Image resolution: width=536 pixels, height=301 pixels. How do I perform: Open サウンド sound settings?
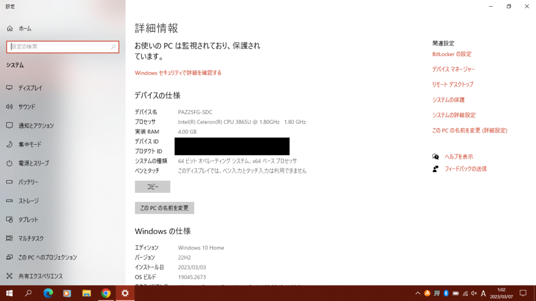click(x=27, y=107)
